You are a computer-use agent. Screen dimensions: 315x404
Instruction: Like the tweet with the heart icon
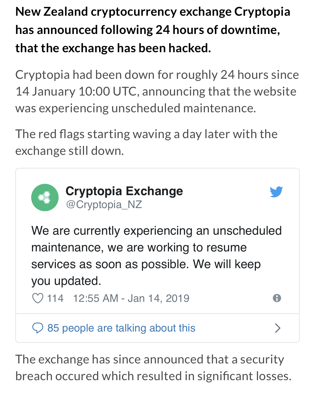38,298
